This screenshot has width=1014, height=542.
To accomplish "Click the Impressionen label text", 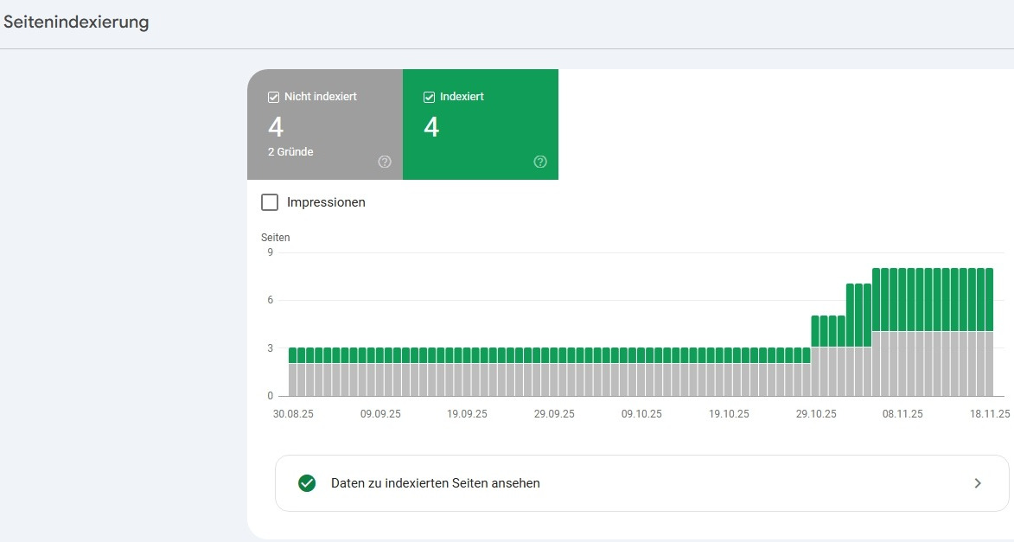I will click(x=326, y=202).
